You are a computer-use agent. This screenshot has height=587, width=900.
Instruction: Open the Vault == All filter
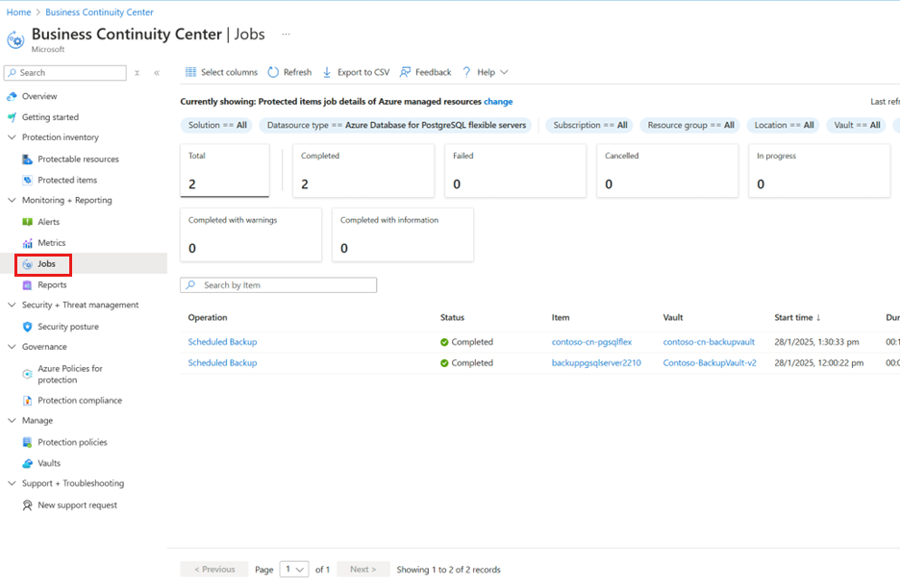click(857, 125)
